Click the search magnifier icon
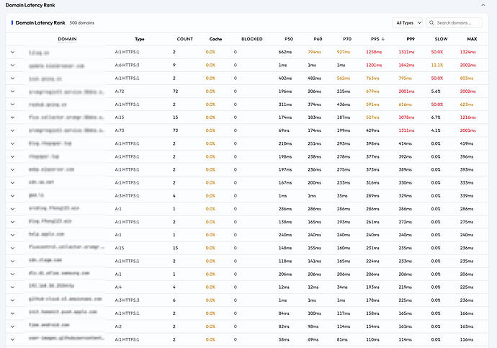Image resolution: width=497 pixels, height=348 pixels. click(x=431, y=23)
